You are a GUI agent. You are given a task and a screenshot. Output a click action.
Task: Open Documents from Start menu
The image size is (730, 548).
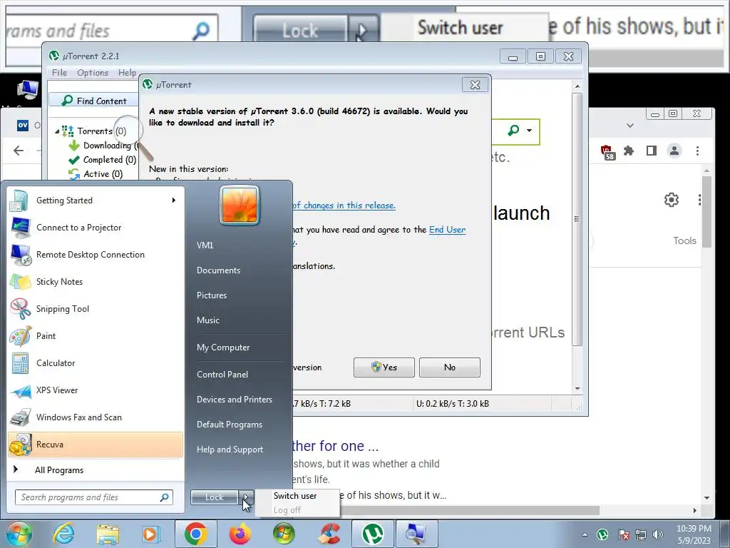click(x=218, y=270)
